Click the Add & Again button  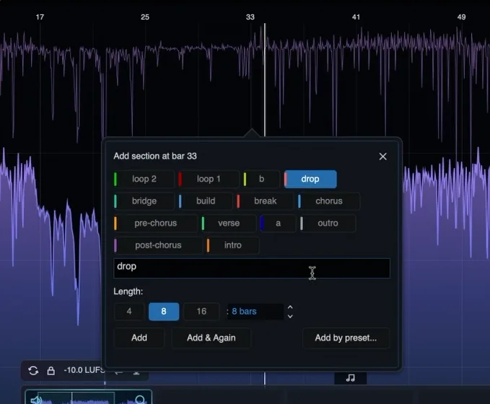211,338
